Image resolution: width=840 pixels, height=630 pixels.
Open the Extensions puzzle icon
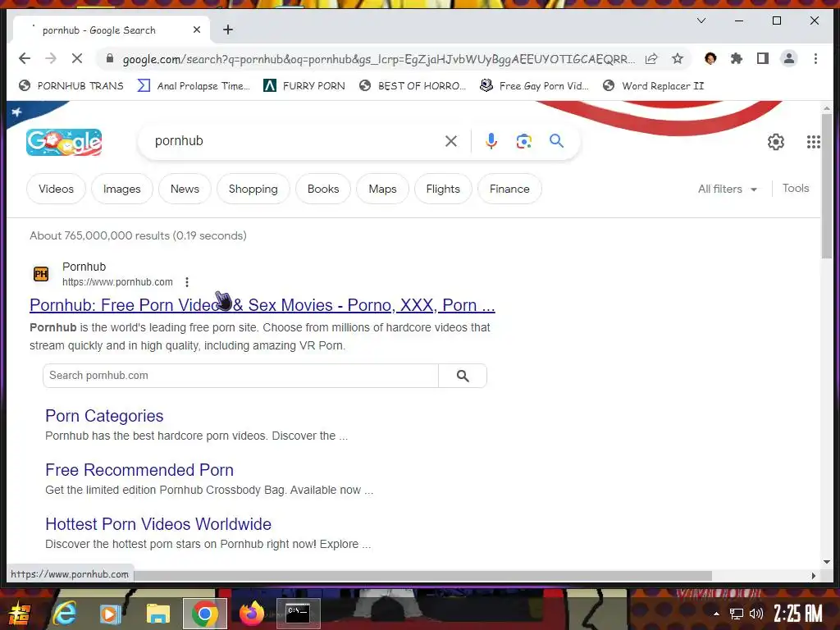(737, 59)
